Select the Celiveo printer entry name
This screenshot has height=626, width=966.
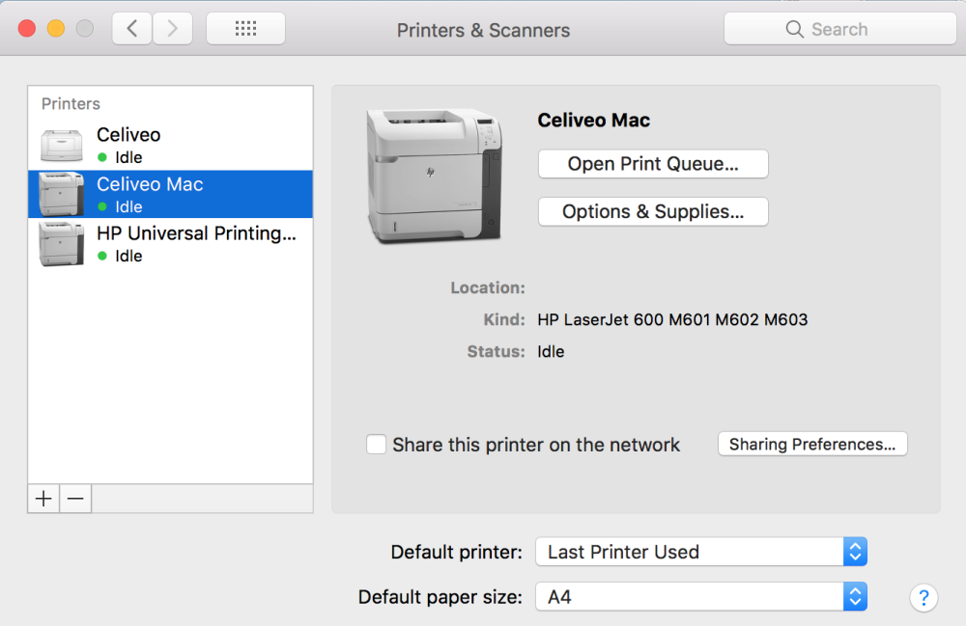point(128,135)
